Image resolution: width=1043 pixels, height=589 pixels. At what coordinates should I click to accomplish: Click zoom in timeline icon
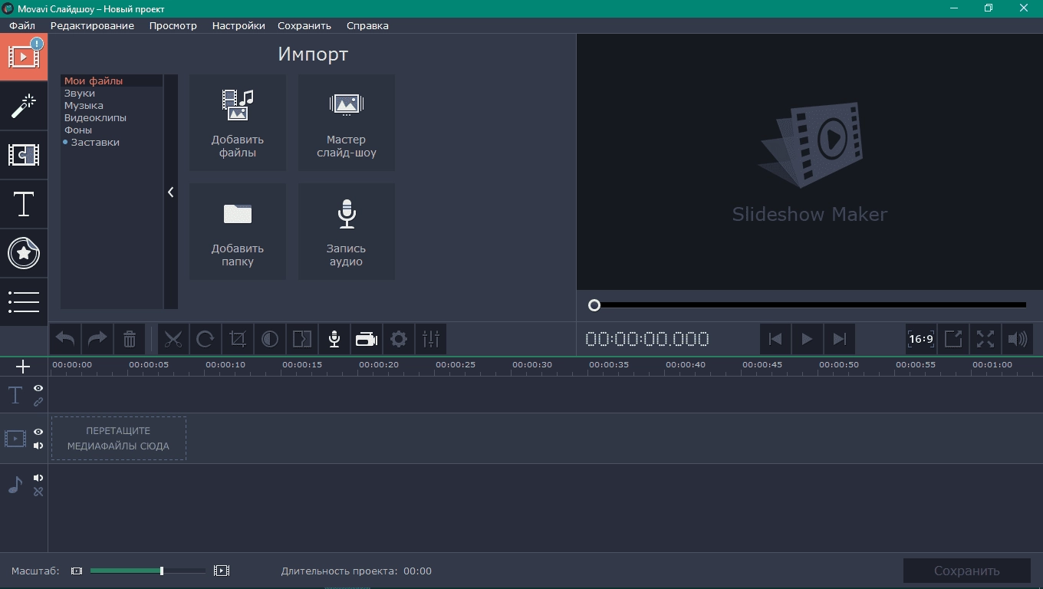pyautogui.click(x=222, y=571)
